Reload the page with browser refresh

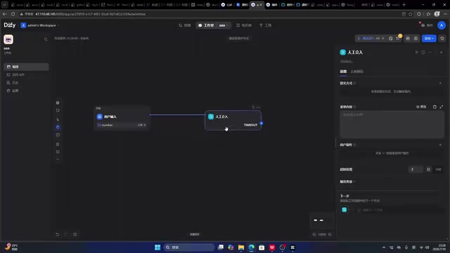pos(13,14)
